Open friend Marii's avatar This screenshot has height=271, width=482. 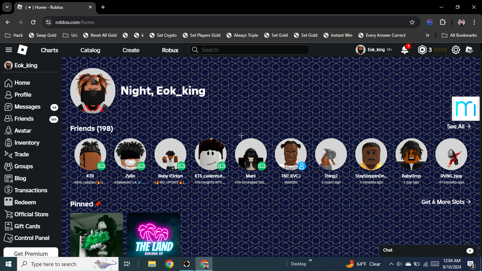point(251,154)
